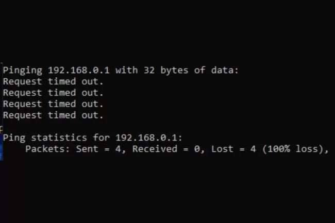335x223 pixels.
Task: Click the word "statistics" in the output
Action: pos(59,138)
